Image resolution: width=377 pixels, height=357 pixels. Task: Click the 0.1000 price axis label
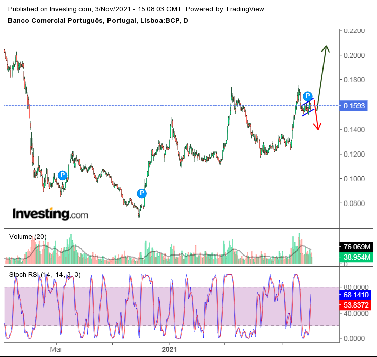(354, 179)
